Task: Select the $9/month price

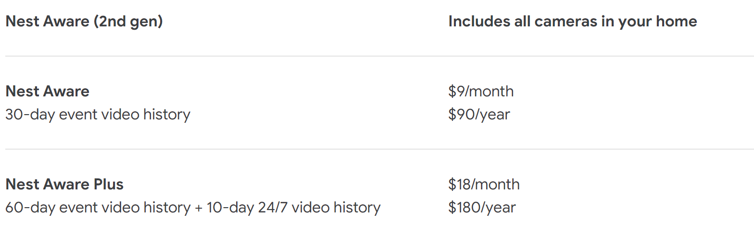Action: (480, 91)
